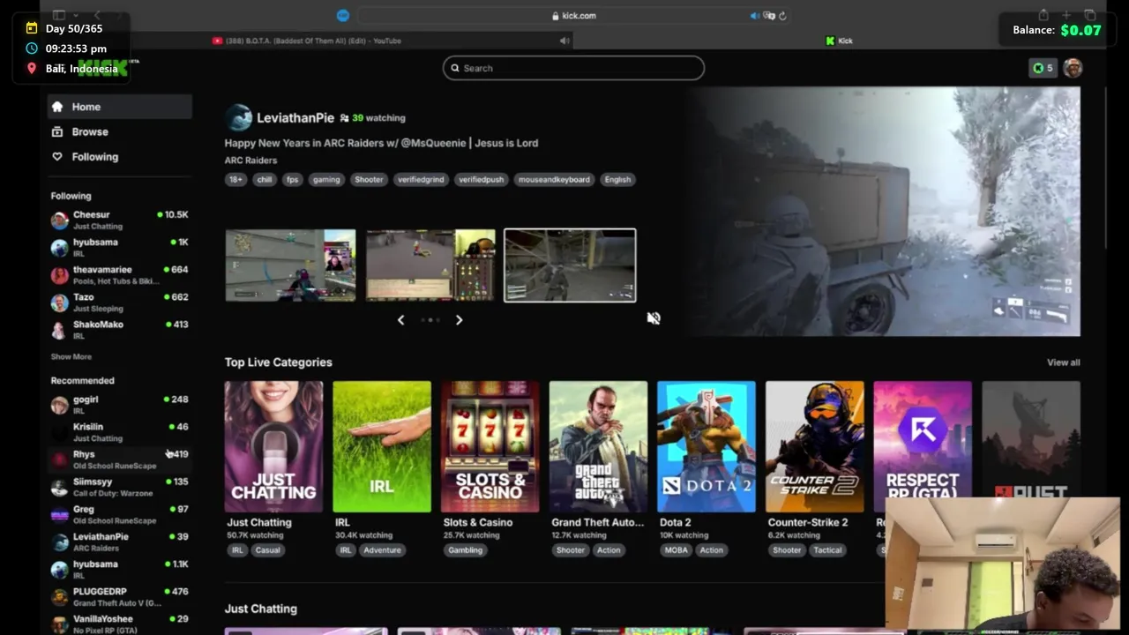Select the gaming tag

pos(326,179)
